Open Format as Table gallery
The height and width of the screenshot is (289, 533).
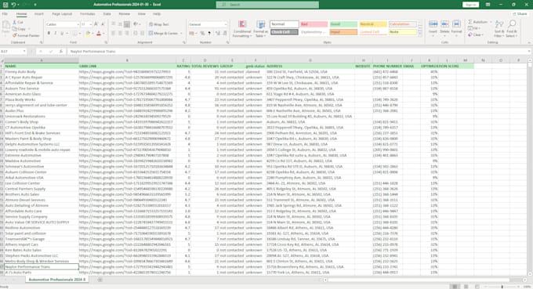pos(261,29)
